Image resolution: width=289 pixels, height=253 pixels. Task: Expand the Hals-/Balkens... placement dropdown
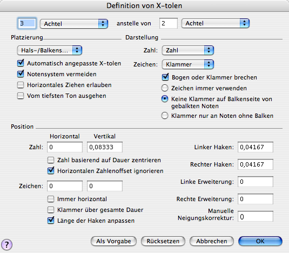tap(50, 50)
